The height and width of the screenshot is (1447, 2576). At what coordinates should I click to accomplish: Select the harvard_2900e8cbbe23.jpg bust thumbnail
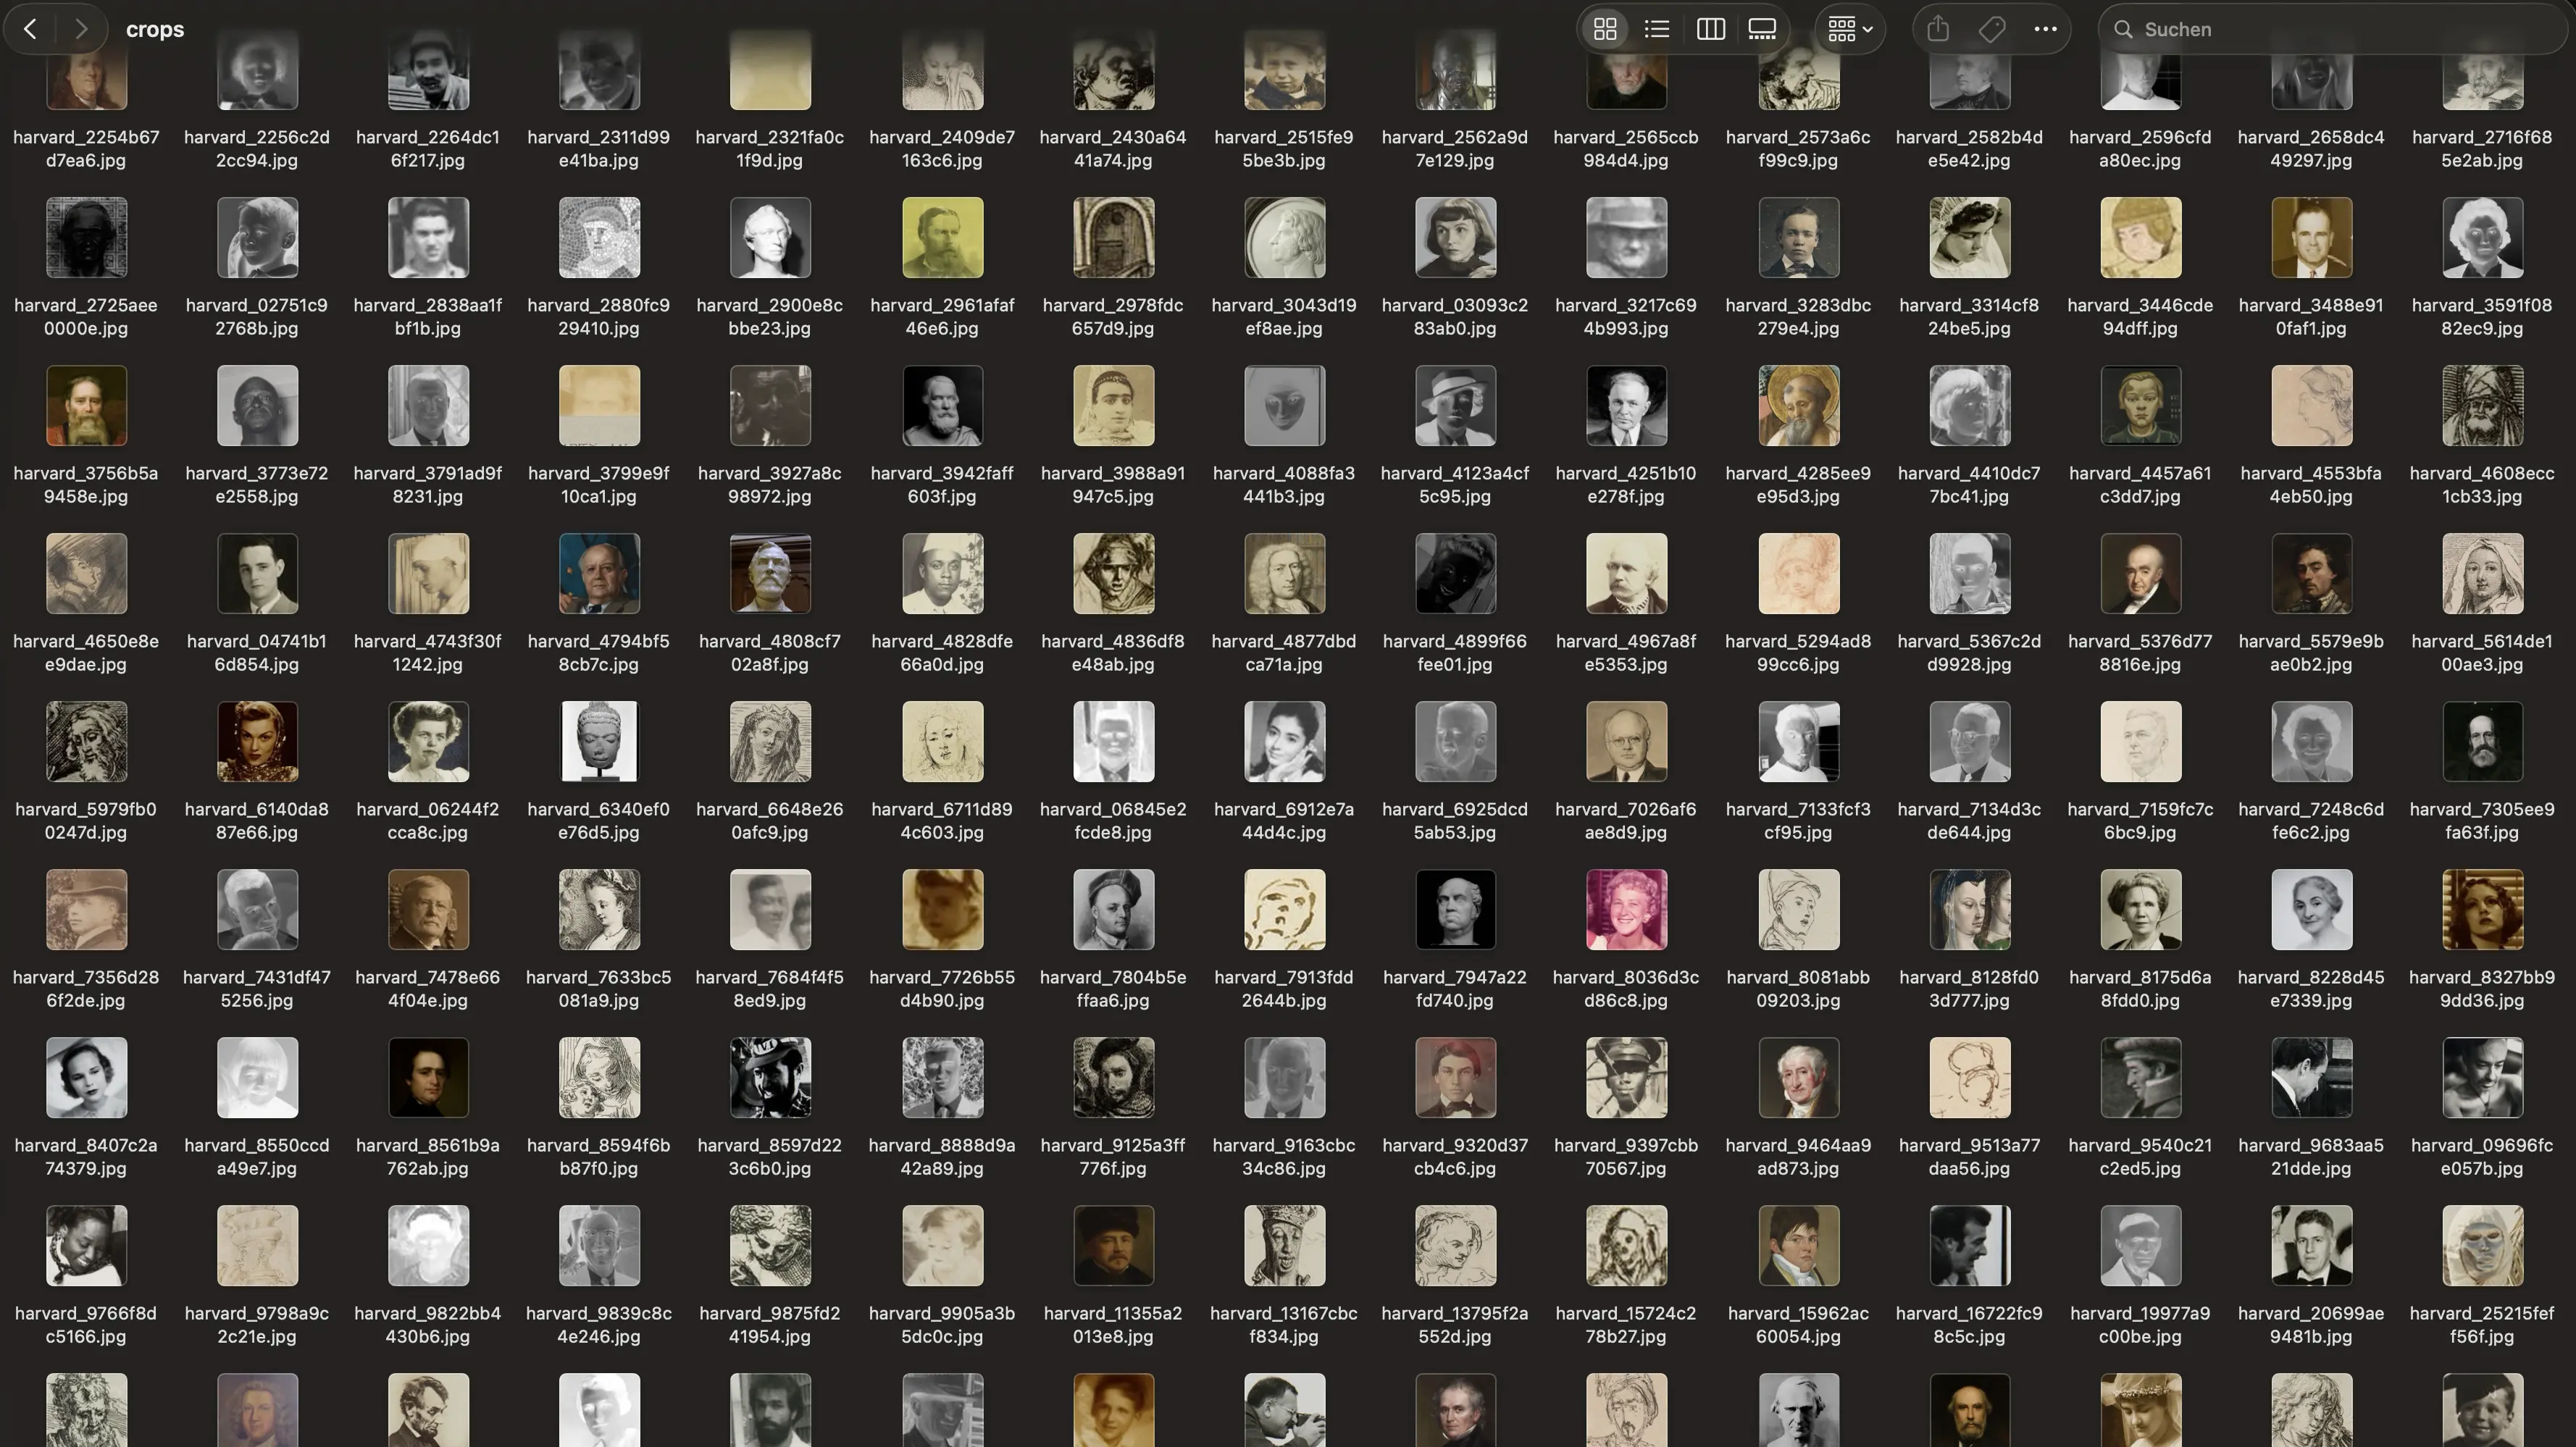(x=770, y=237)
